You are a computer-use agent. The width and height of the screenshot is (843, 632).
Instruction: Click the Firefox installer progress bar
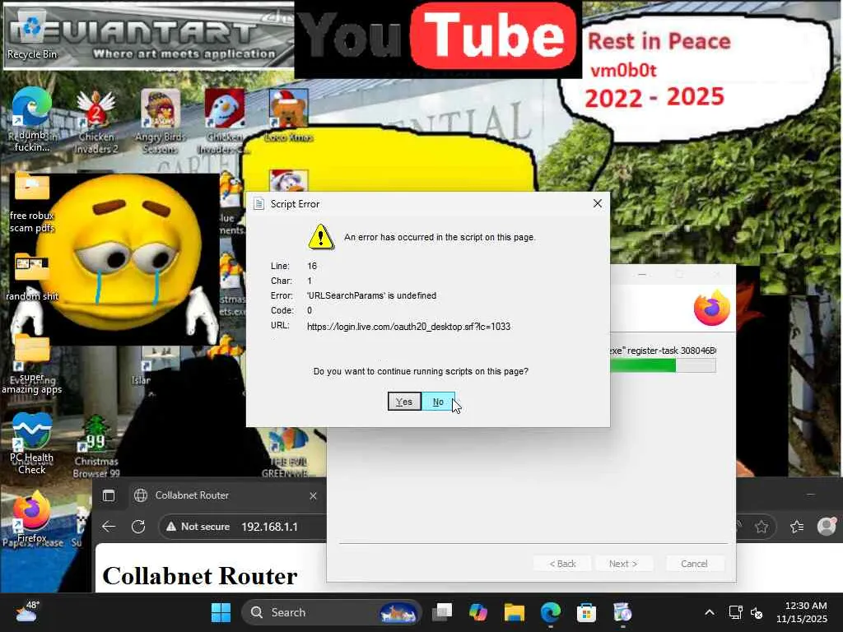coord(663,365)
